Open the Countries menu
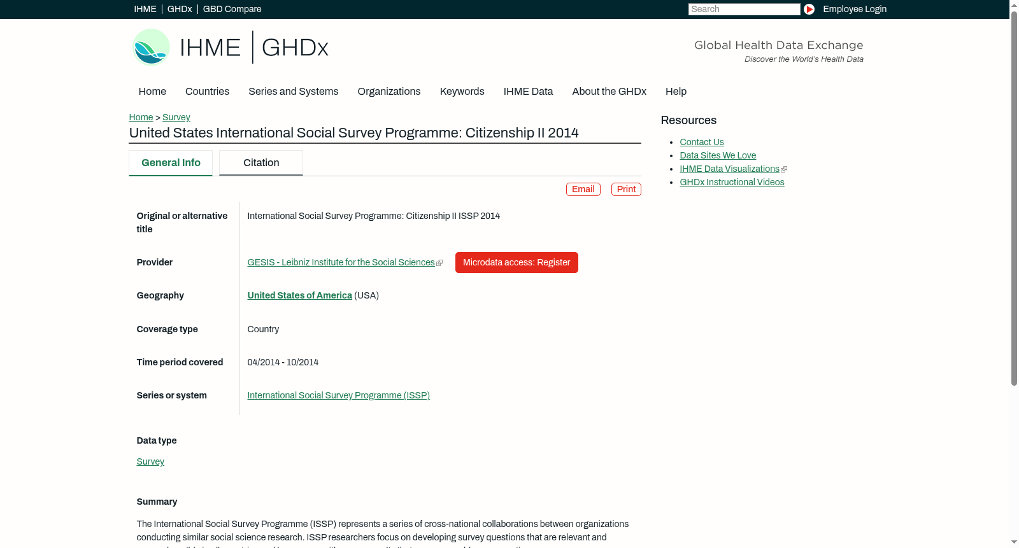The height and width of the screenshot is (548, 1019). (x=207, y=92)
